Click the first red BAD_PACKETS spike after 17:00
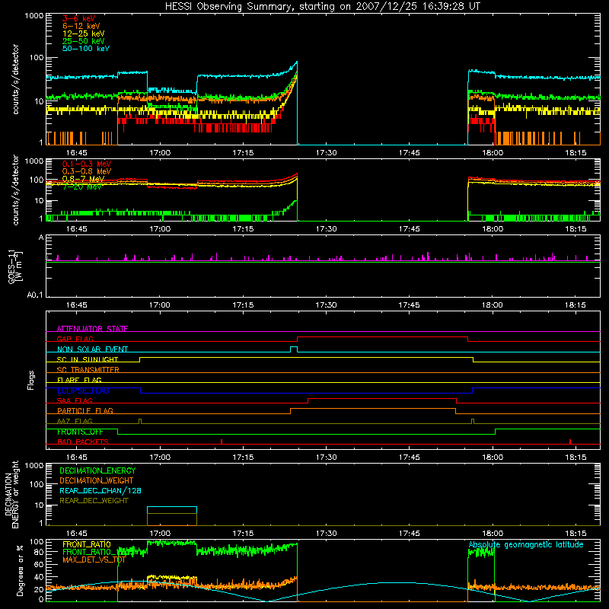The width and height of the screenshot is (609, 609). 222,442
